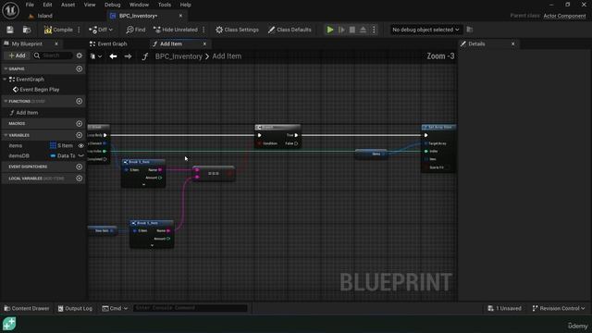This screenshot has height=333, width=592.
Task: Navigate back in graph history
Action: point(113,56)
